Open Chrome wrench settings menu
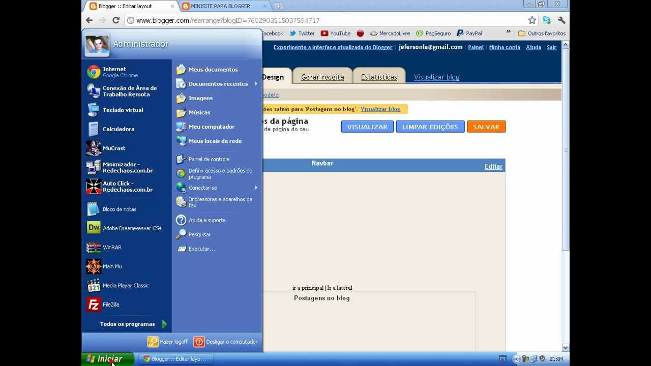This screenshot has width=651, height=366. coord(561,20)
